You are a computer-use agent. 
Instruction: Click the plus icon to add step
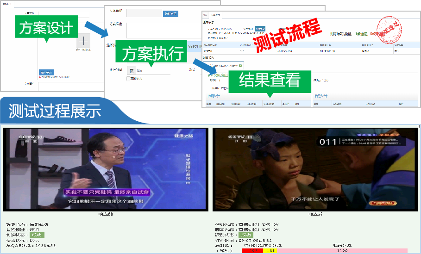(x=83, y=41)
